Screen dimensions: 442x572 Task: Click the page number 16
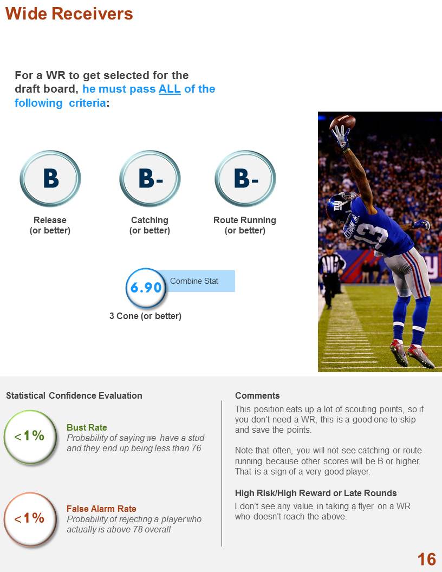[x=427, y=559]
